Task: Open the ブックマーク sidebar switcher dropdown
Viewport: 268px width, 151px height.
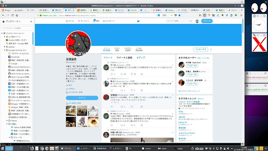Action: [11, 21]
